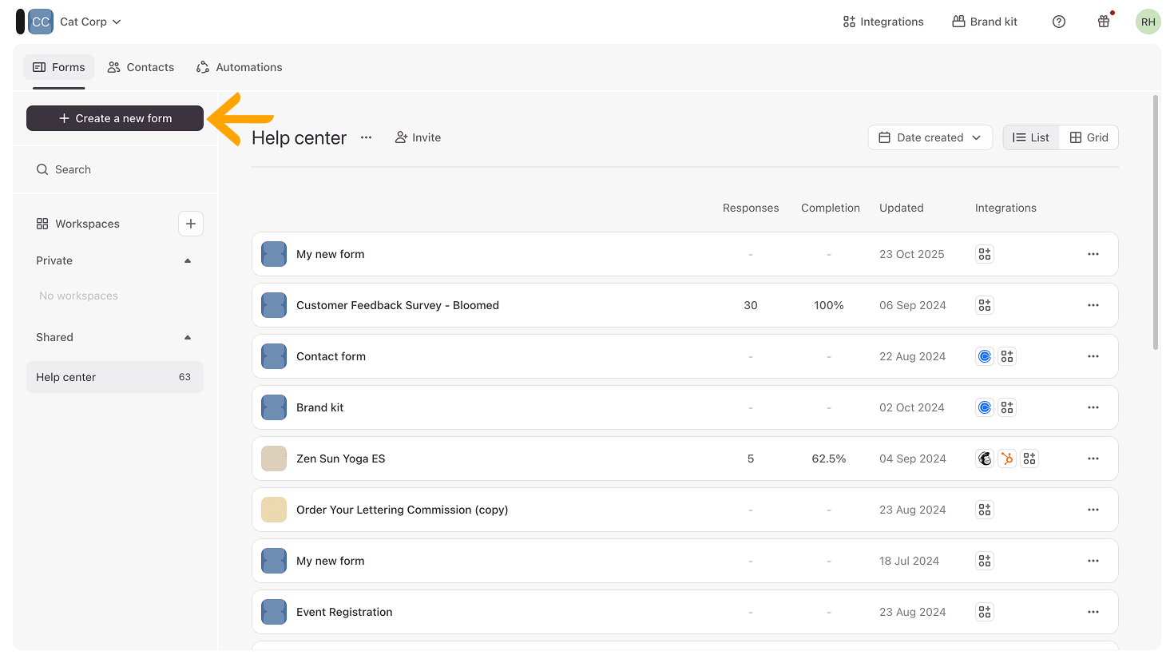
Task: Open the RH user avatar menu
Action: click(x=1148, y=22)
